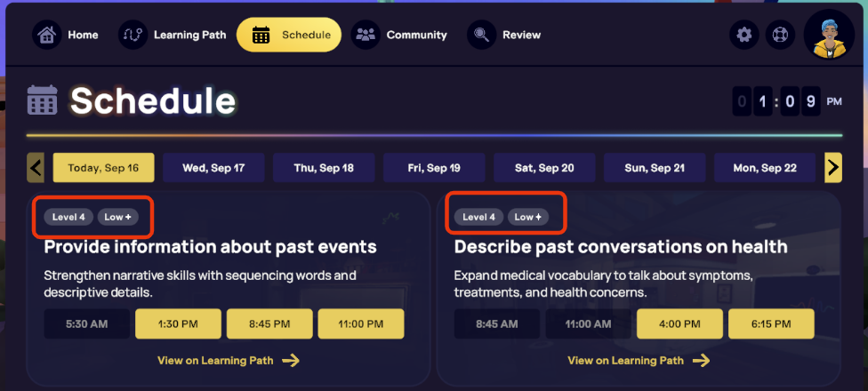This screenshot has height=391, width=868.
Task: Select the Wed, Sep 17 date tab
Action: pos(213,167)
